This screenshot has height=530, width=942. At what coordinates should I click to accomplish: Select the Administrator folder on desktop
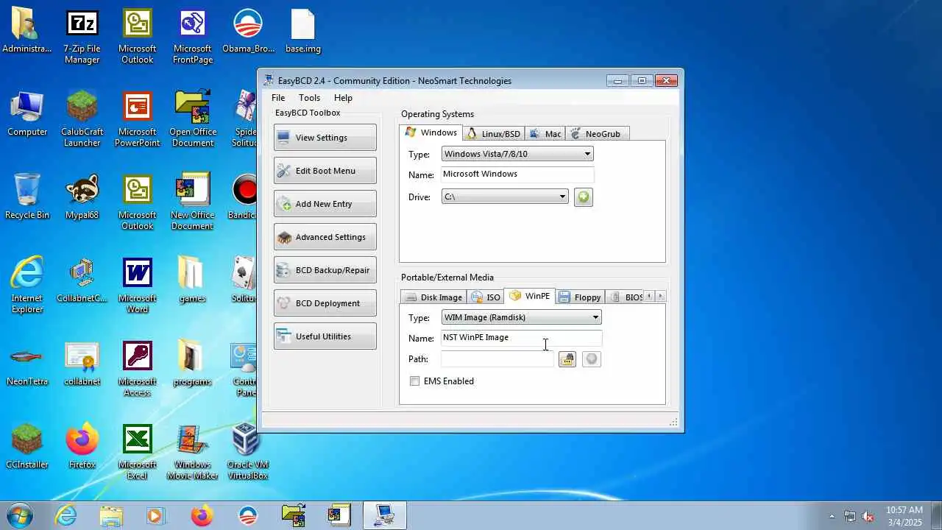point(27,32)
